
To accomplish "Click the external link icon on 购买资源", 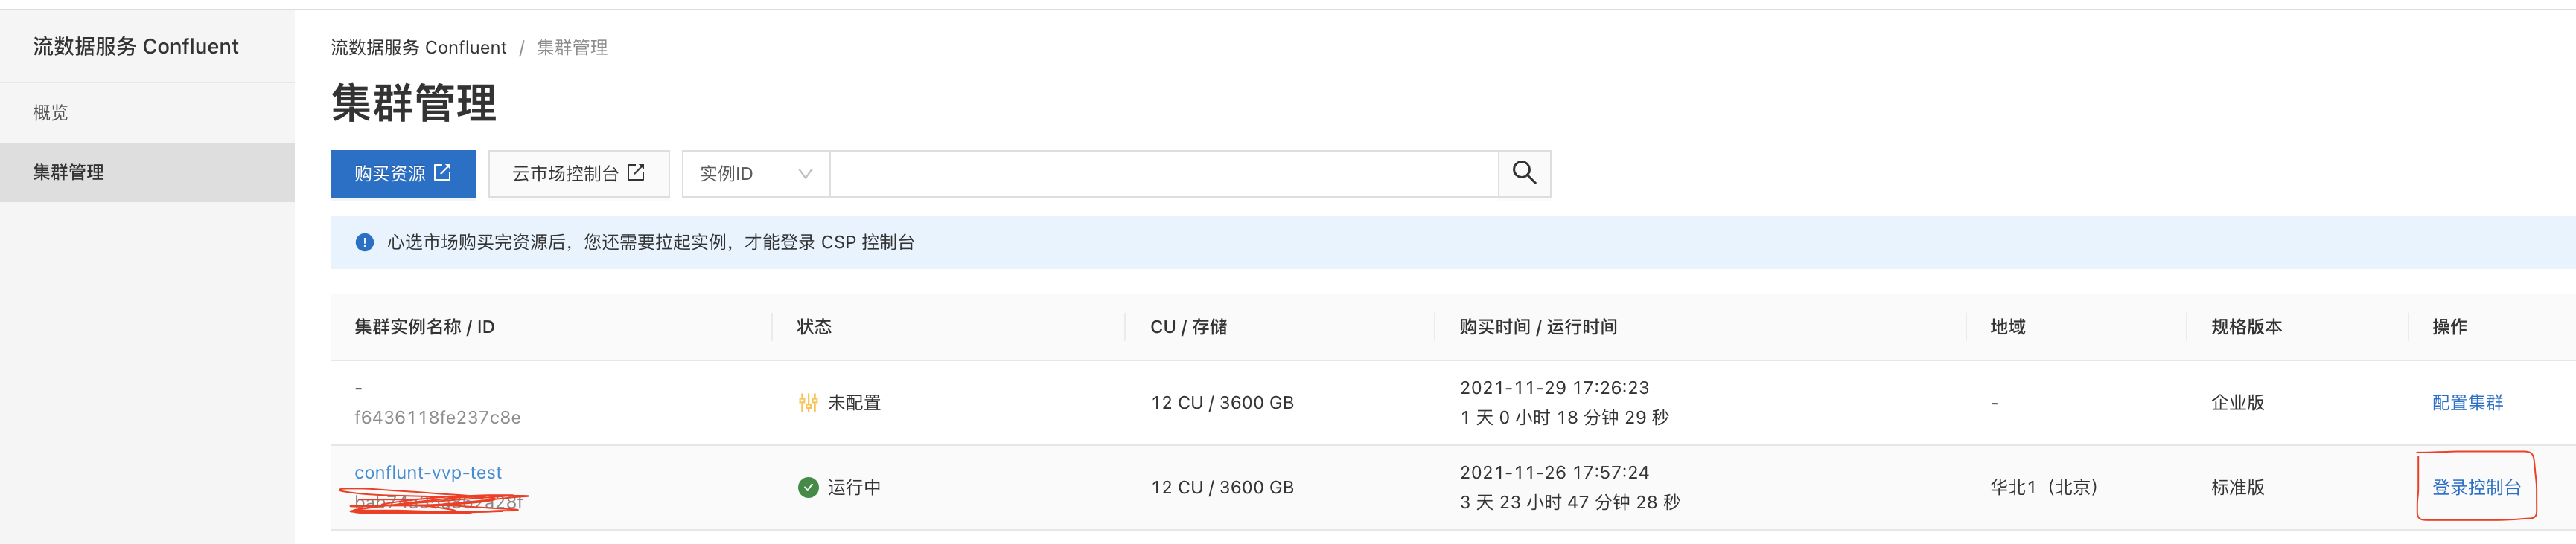I will click(x=443, y=172).
